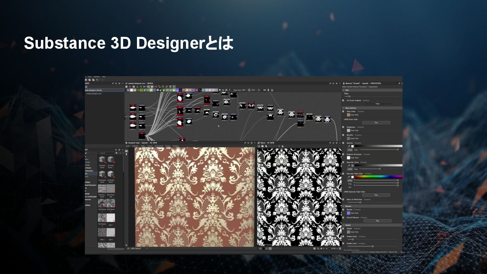487x274 pixels.
Task: Click the sRGB button in Opacity row
Action: click(350, 150)
